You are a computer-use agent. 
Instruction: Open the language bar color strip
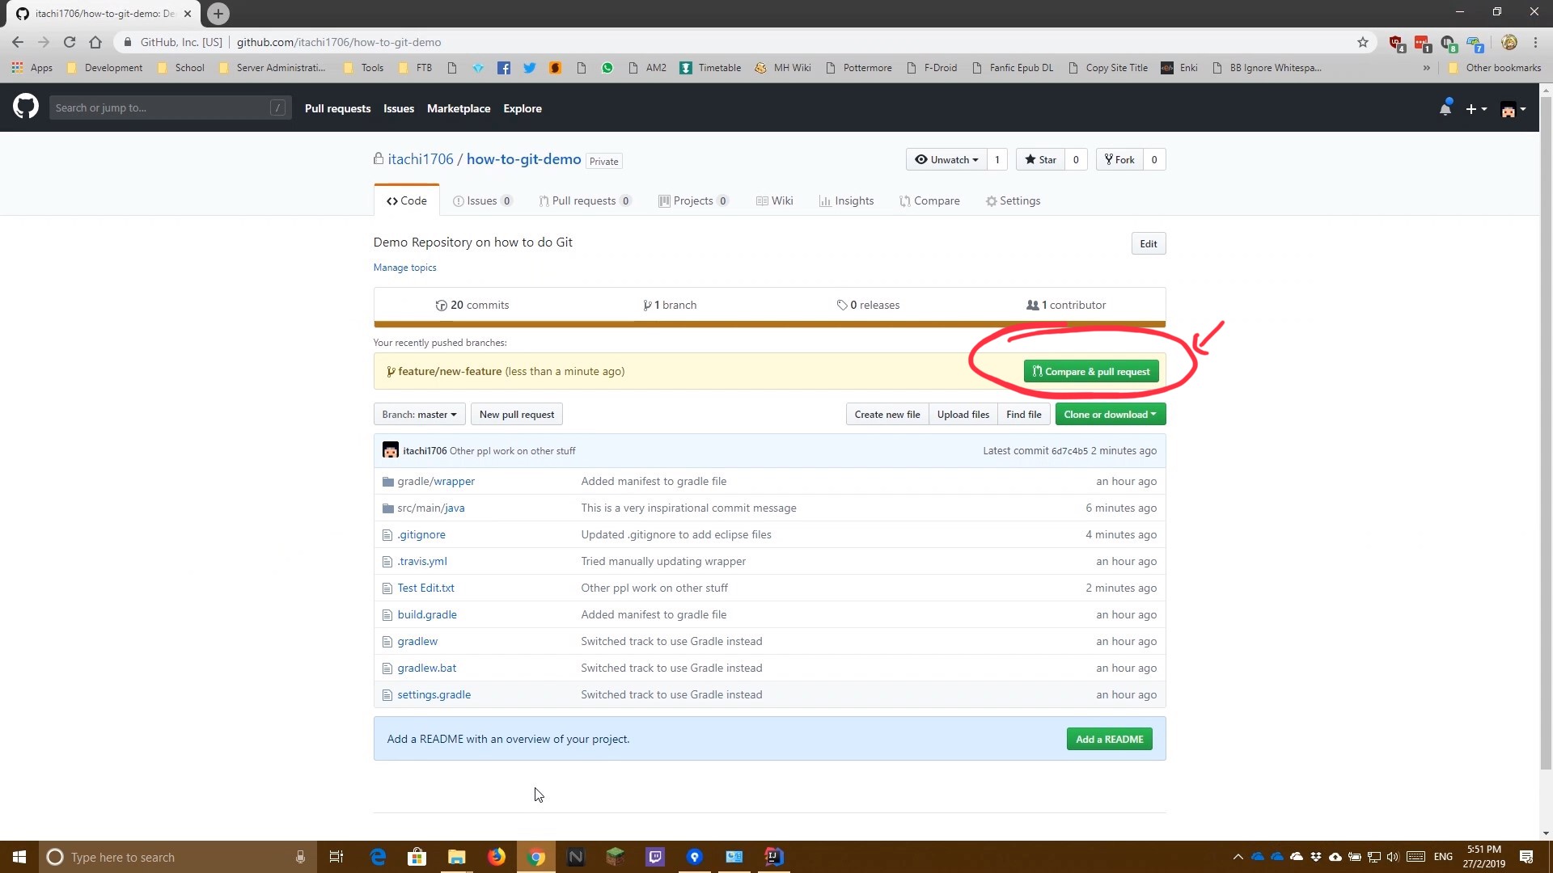click(769, 324)
